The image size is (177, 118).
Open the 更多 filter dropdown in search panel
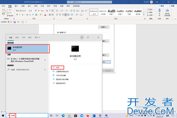[37, 37]
